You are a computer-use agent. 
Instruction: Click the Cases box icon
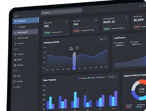click(x=15, y=76)
